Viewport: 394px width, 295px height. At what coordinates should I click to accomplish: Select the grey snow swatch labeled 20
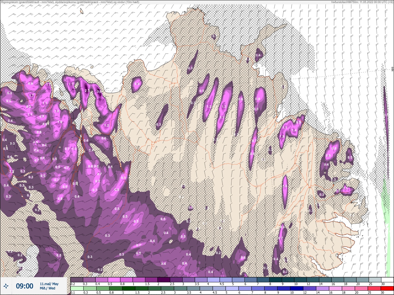pyautogui.click(x=363, y=280)
